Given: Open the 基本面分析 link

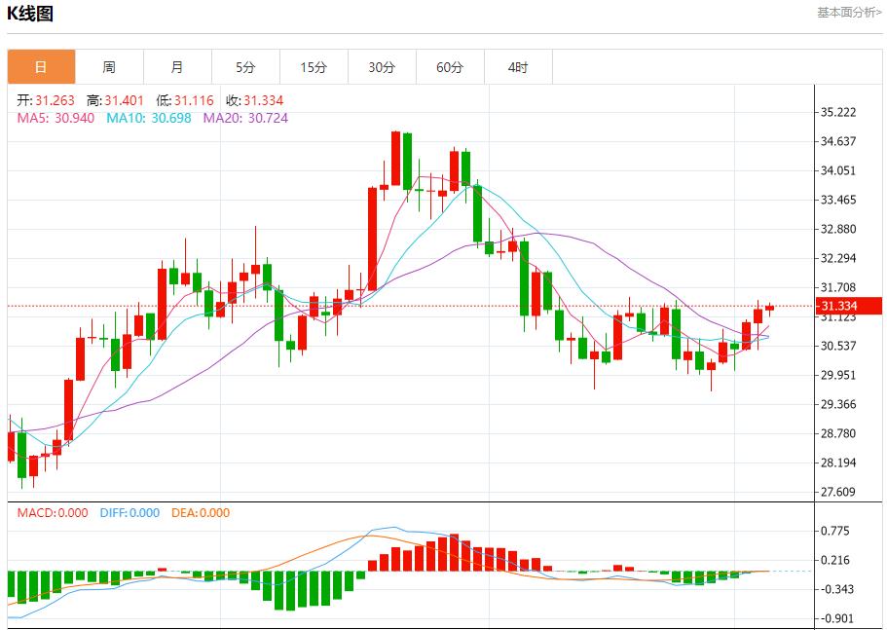Looking at the screenshot, I should (x=849, y=13).
